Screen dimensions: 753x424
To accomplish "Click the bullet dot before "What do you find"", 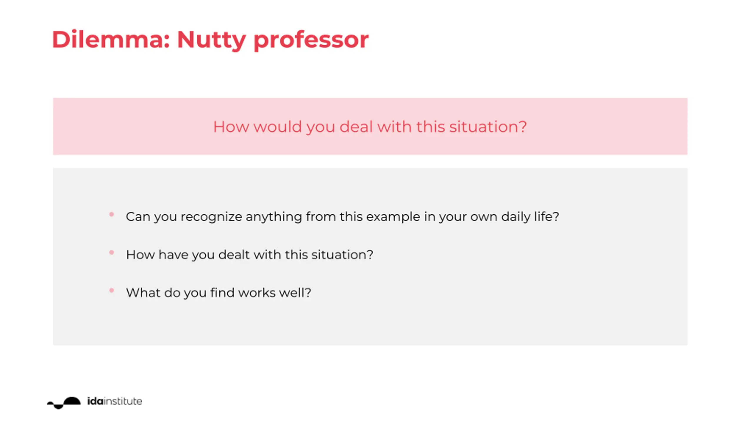I will [111, 291].
